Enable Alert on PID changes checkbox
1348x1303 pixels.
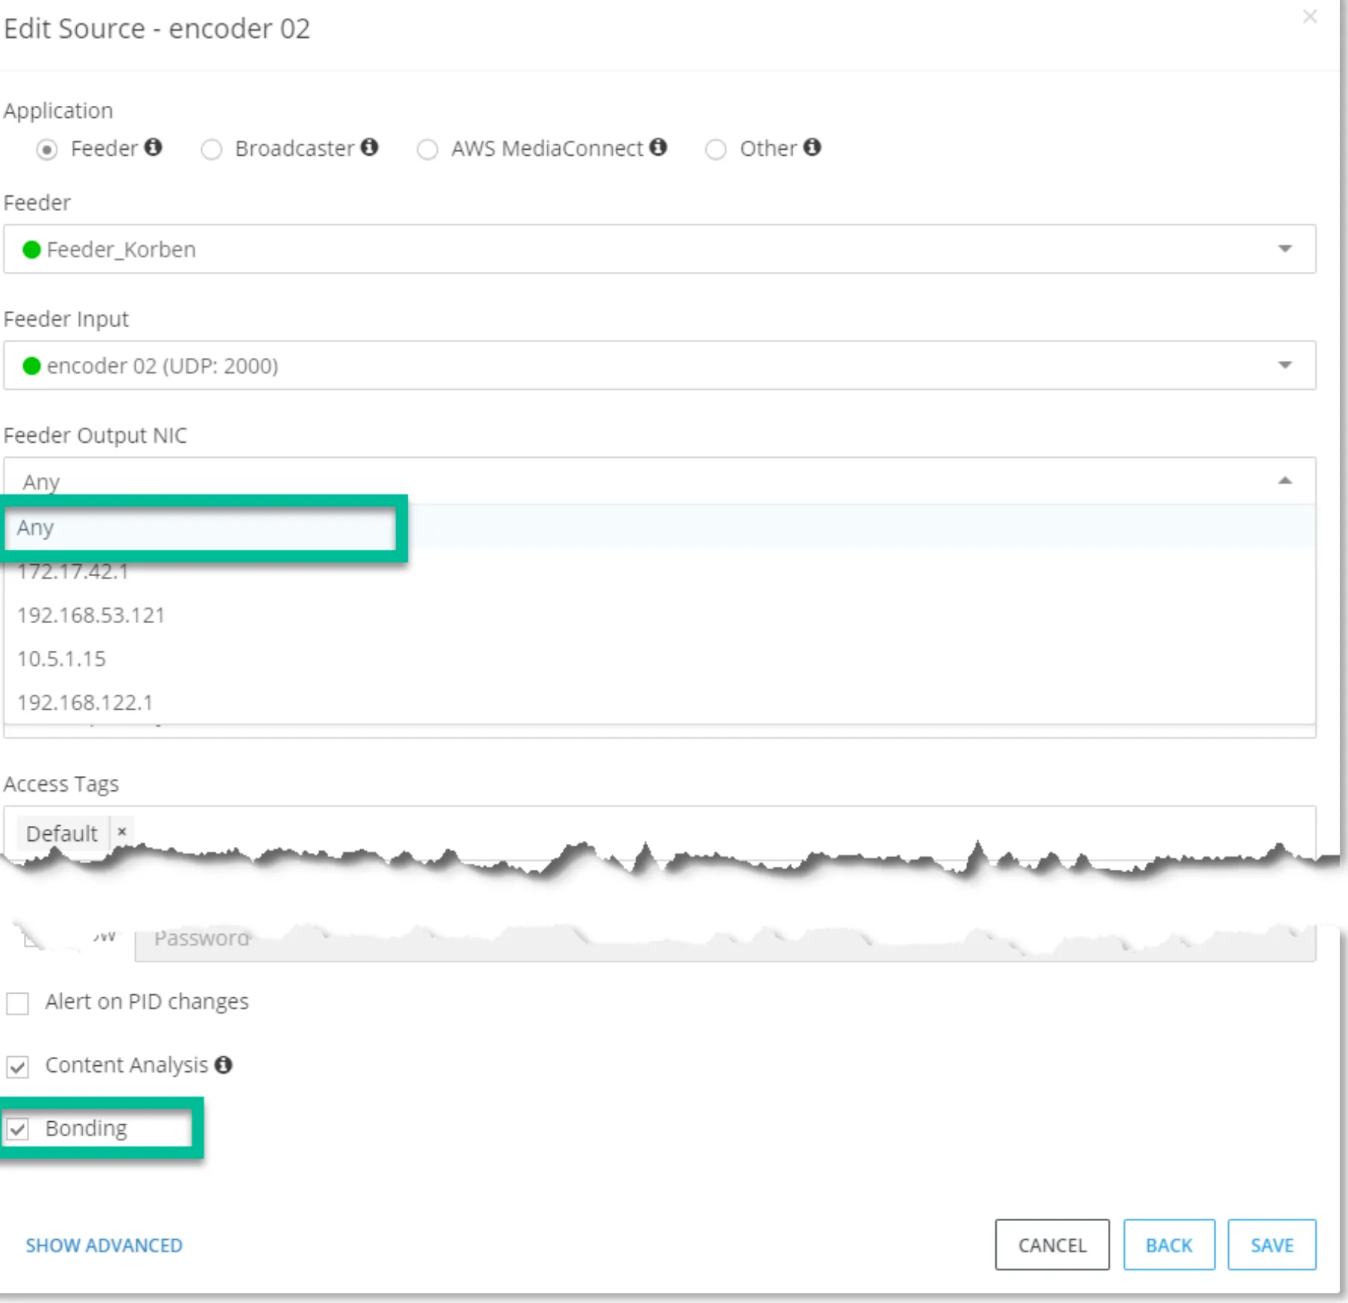click(18, 1003)
